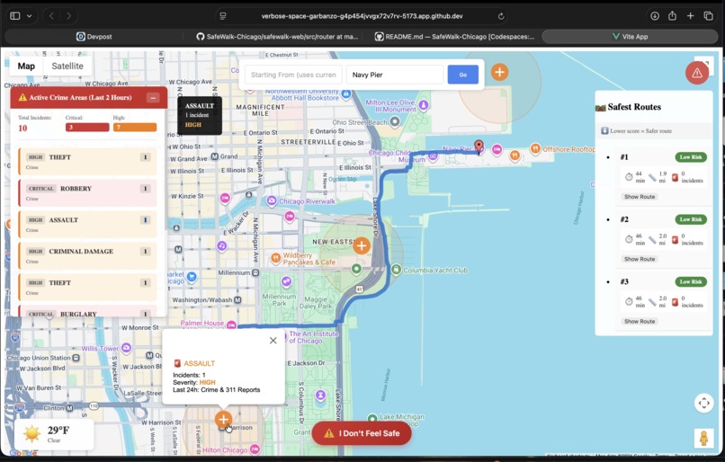Select the CRIMINAL DAMAGE crime row
725x462 pixels.
tap(88, 255)
